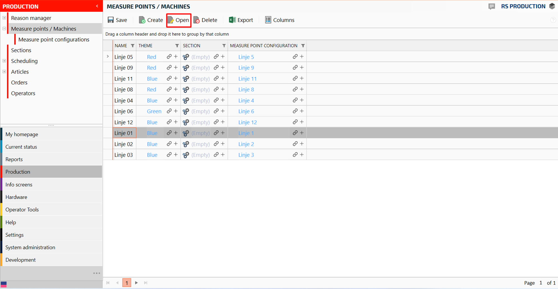This screenshot has width=558, height=289.
Task: Click the plus icon in Linje 03 configuration cell
Action: [x=302, y=155]
